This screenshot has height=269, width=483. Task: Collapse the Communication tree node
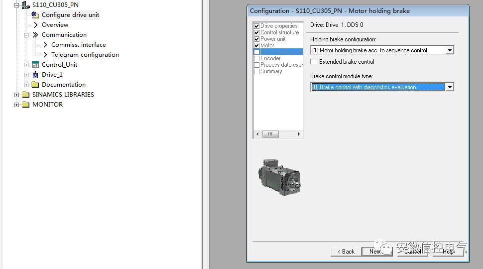(26, 35)
